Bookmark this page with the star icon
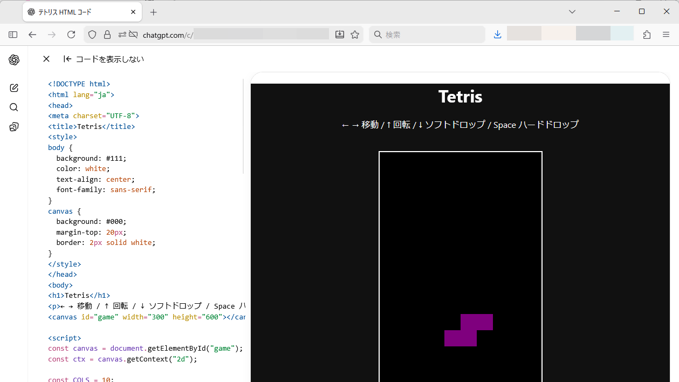Image resolution: width=679 pixels, height=382 pixels. [x=355, y=35]
